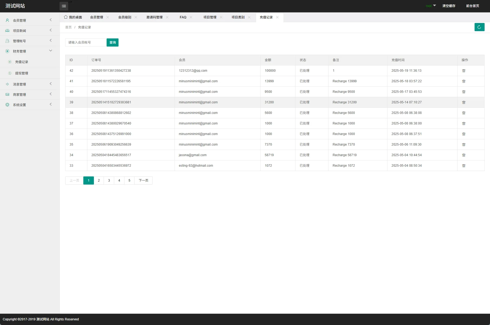Close the FAQ tab
Screen dimensions: 490x325
click(x=191, y=17)
